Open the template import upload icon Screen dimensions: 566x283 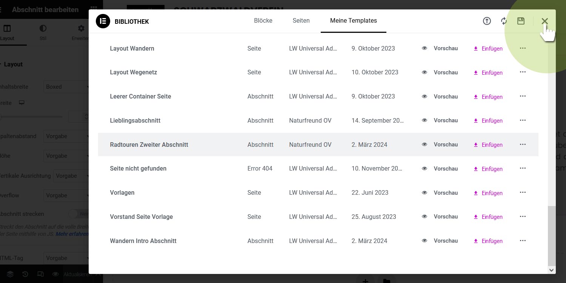pyautogui.click(x=487, y=21)
